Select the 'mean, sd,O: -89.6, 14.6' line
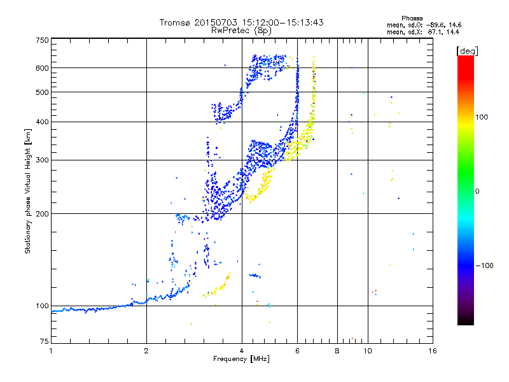Viewport: 509px width, 382px height. [424, 25]
